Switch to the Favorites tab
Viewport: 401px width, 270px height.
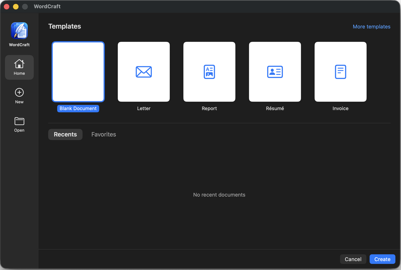pos(104,135)
